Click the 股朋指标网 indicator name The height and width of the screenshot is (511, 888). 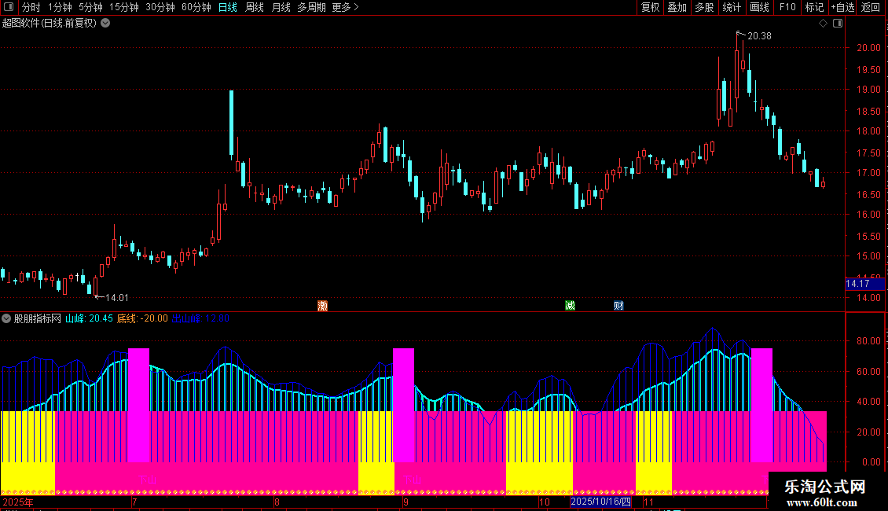pos(38,318)
